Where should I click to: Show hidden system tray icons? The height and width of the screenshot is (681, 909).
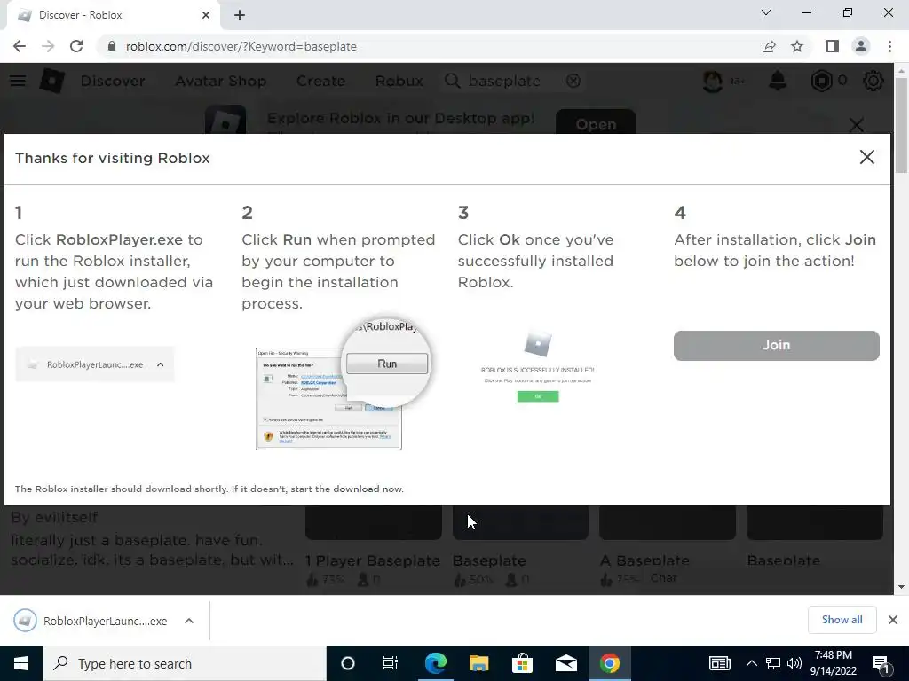(x=751, y=663)
